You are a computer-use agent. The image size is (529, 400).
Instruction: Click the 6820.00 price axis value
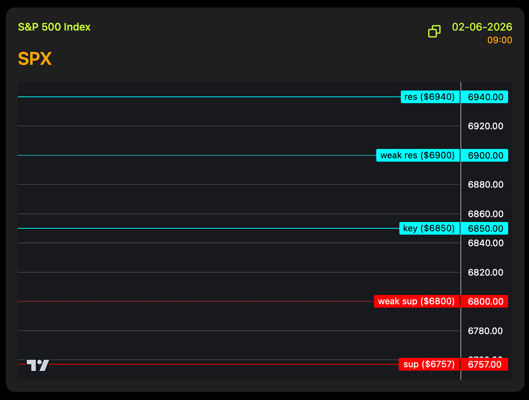point(485,273)
